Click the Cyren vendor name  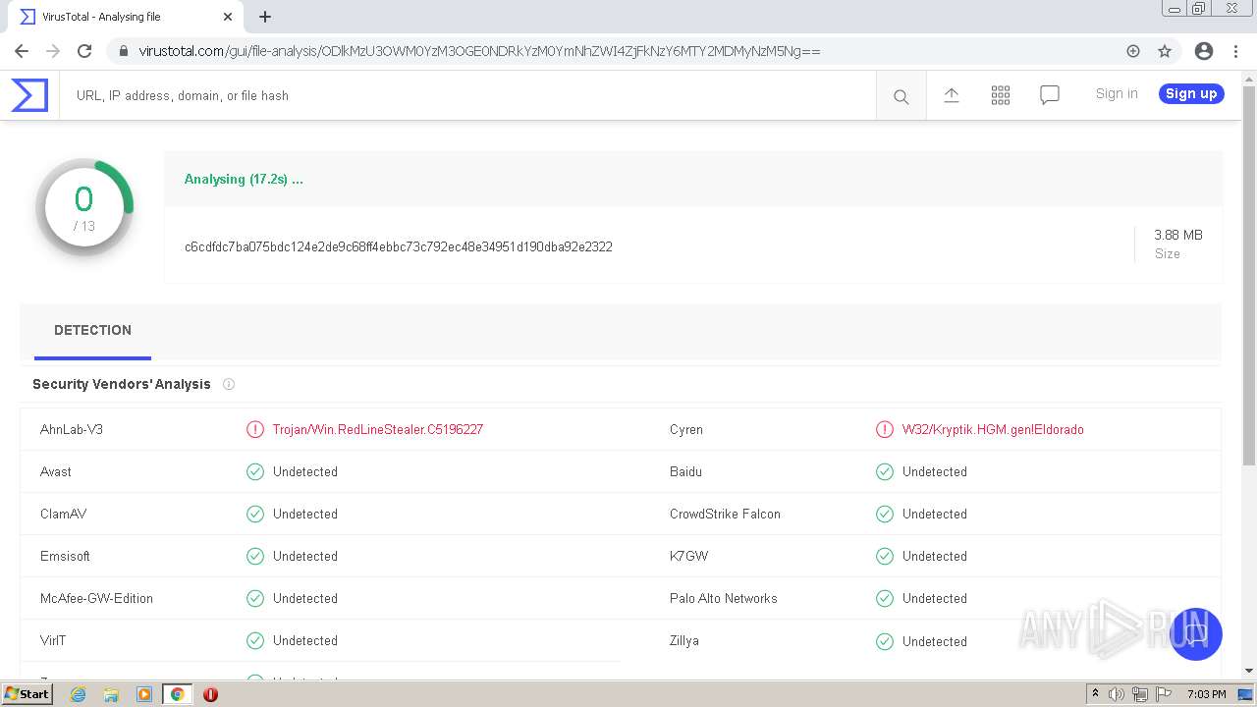click(x=686, y=429)
